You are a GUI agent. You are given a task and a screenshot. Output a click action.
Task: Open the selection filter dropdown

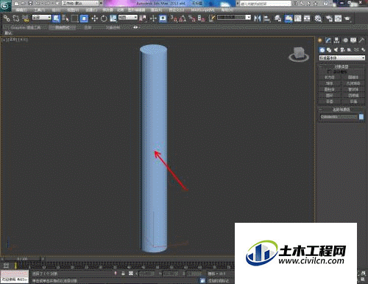pyautogui.click(x=42, y=18)
